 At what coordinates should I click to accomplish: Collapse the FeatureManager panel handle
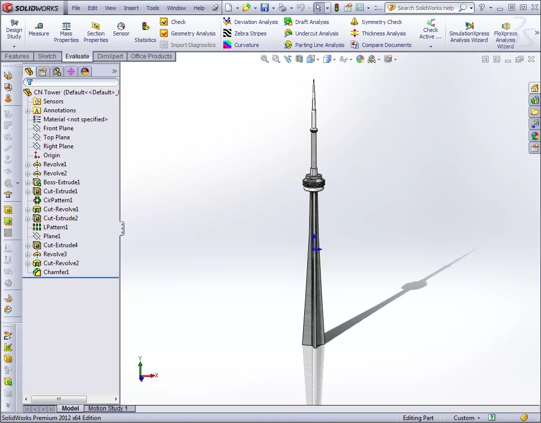(122, 229)
